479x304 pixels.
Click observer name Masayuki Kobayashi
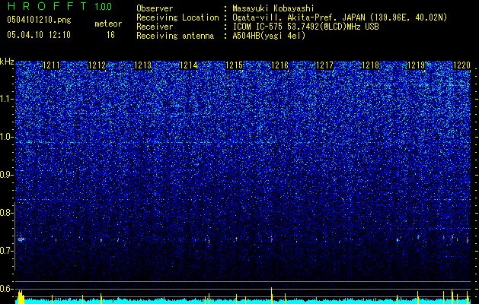click(273, 8)
